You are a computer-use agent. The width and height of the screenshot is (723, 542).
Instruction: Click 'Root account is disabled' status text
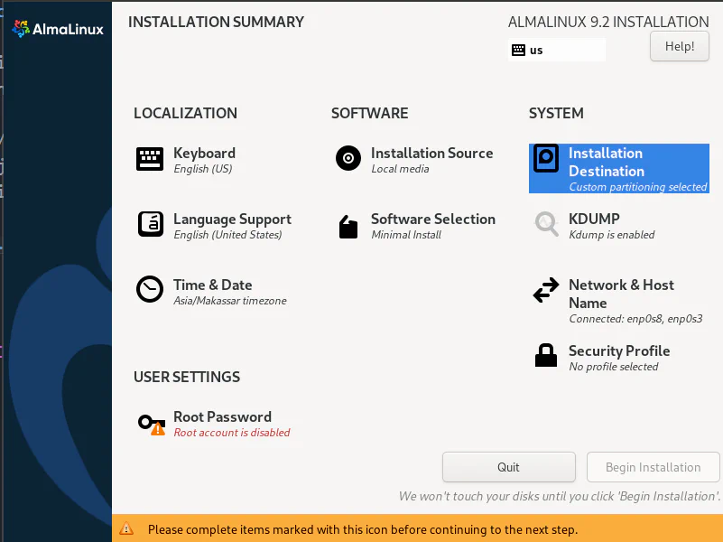point(232,433)
